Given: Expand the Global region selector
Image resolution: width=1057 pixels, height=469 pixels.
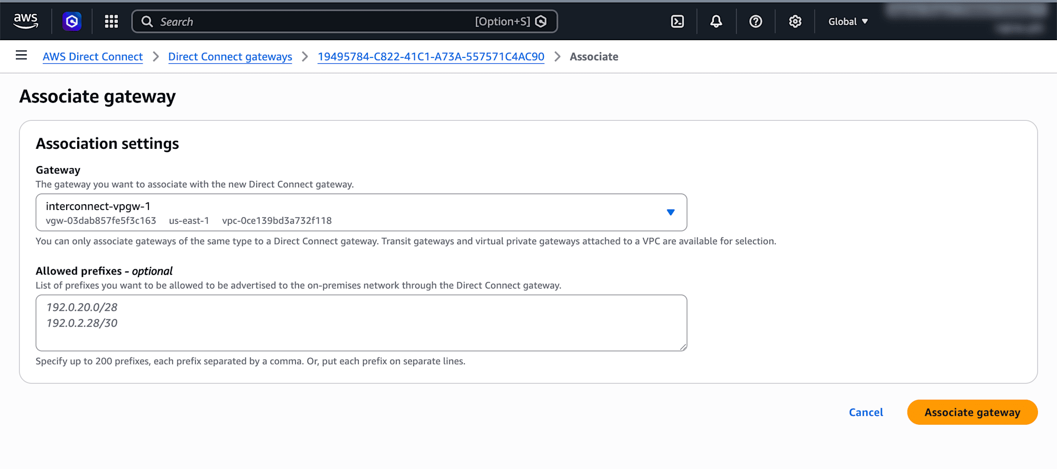Looking at the screenshot, I should [x=848, y=22].
